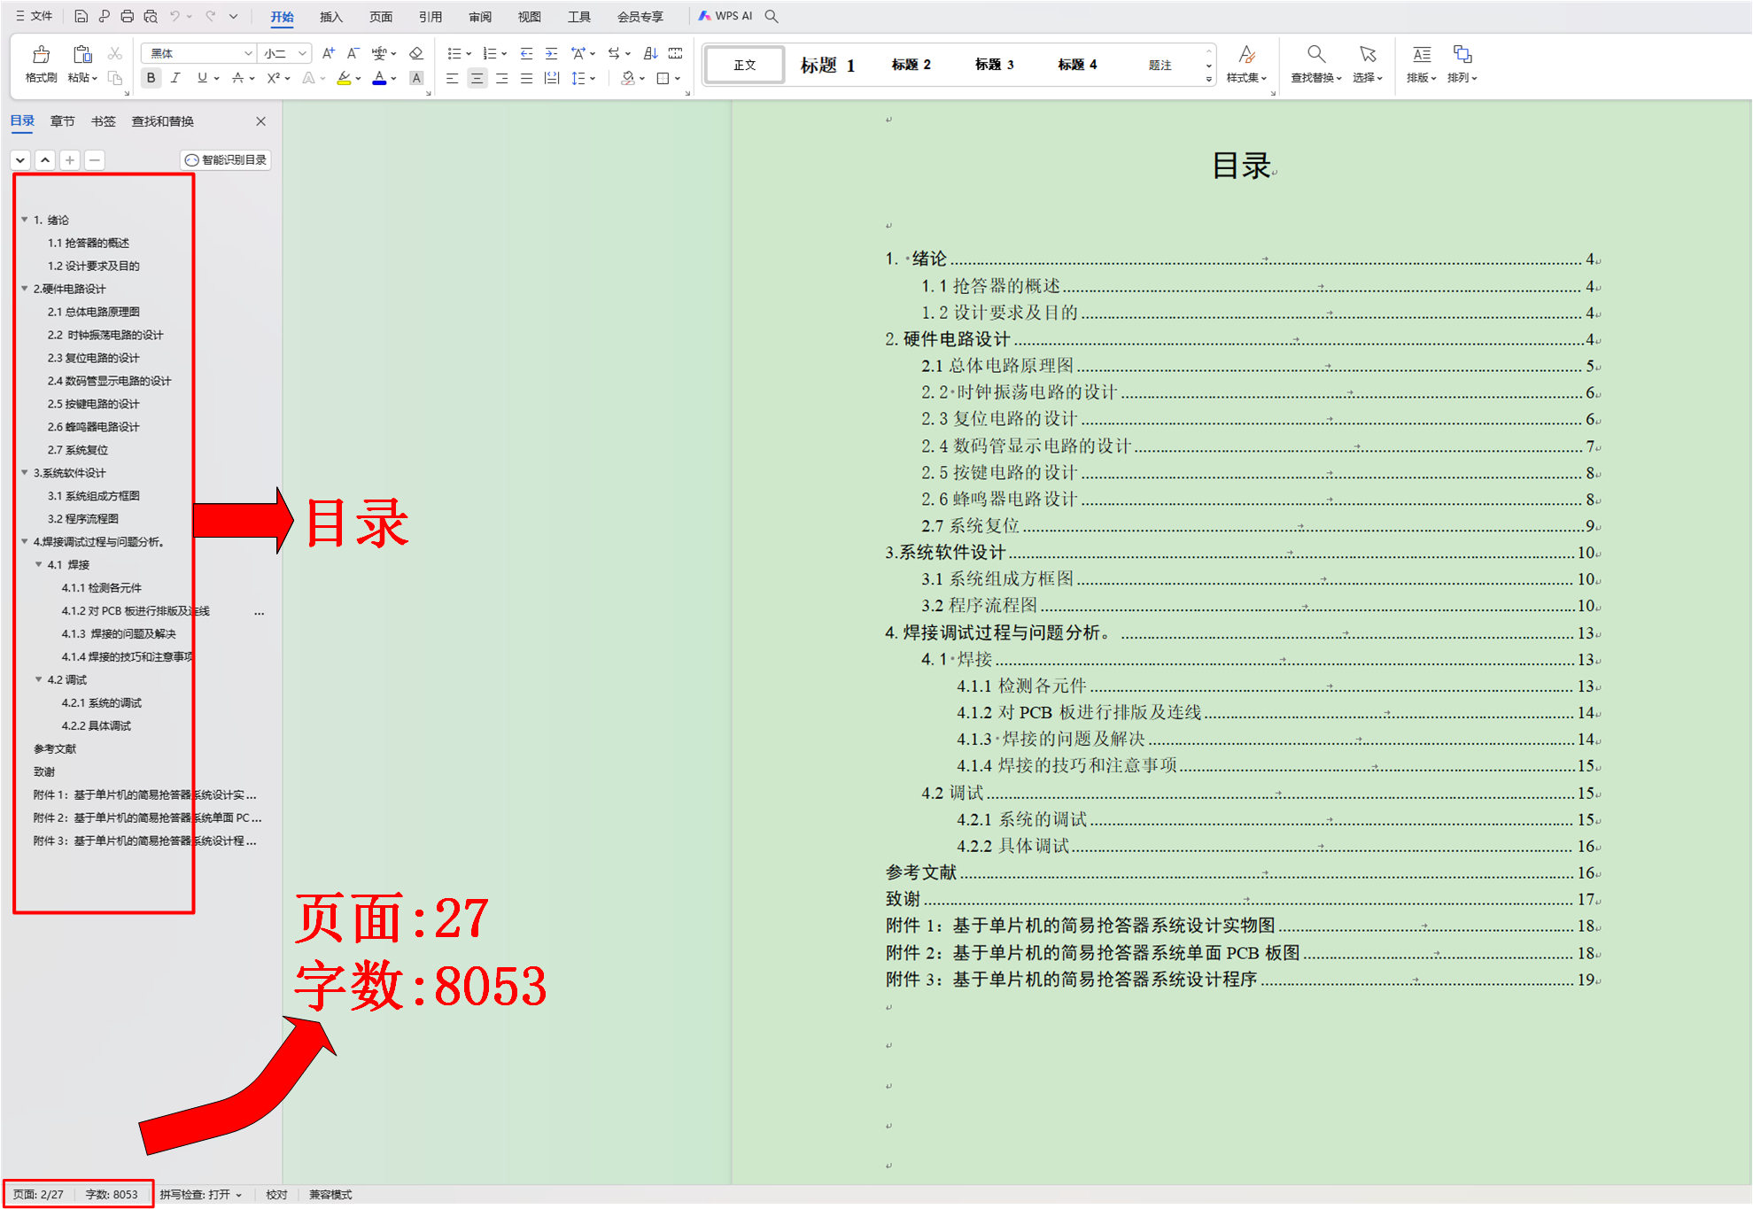
Task: Collapse the 4.1 焊接 tree item
Action: click(37, 564)
